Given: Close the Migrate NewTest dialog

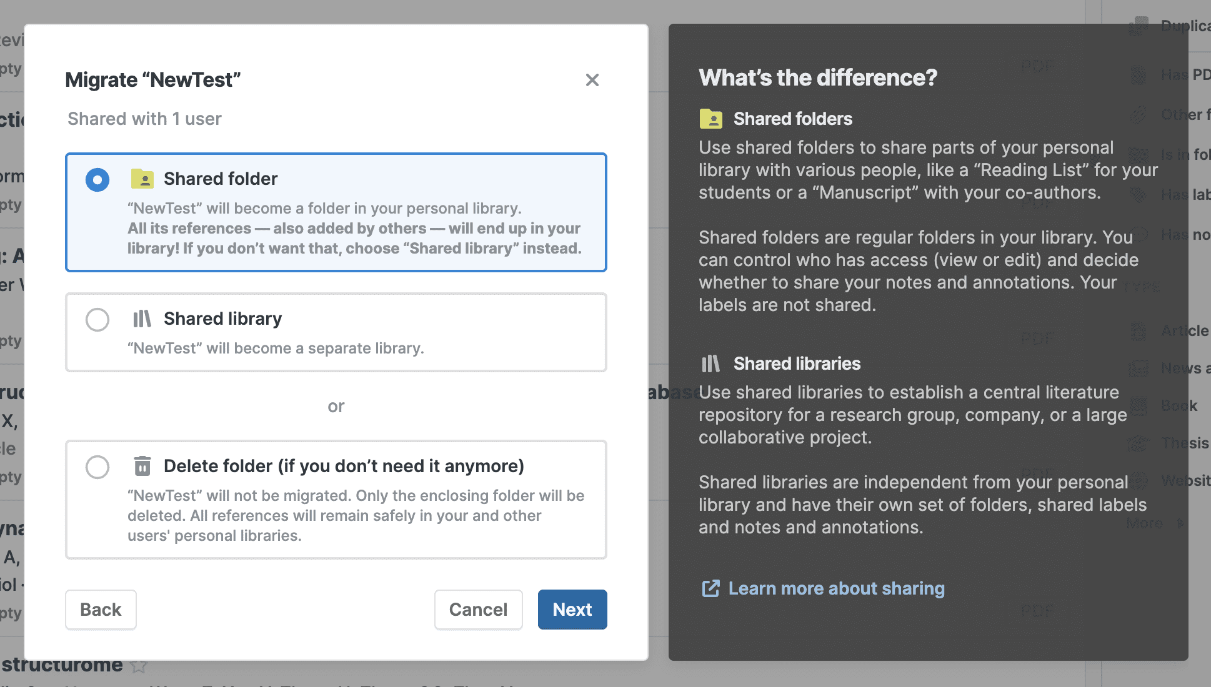Looking at the screenshot, I should click(x=592, y=80).
